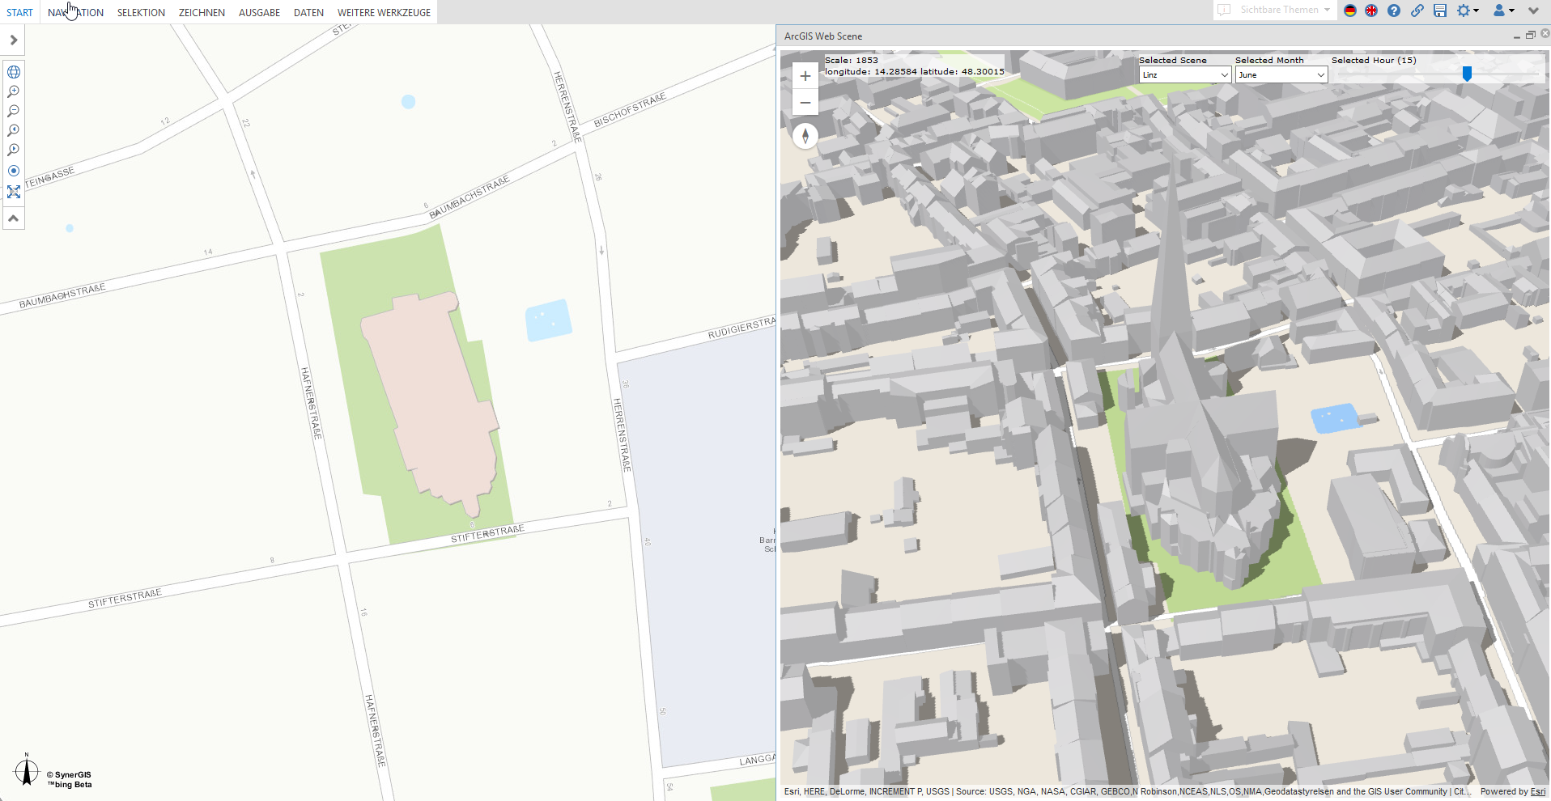Switch language with the German flag

click(1349, 11)
